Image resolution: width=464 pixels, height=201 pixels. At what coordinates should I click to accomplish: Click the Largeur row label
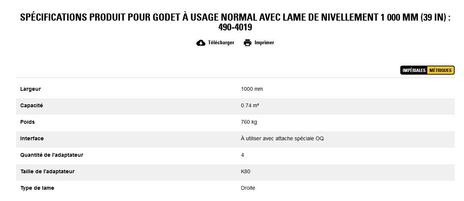[x=30, y=89]
